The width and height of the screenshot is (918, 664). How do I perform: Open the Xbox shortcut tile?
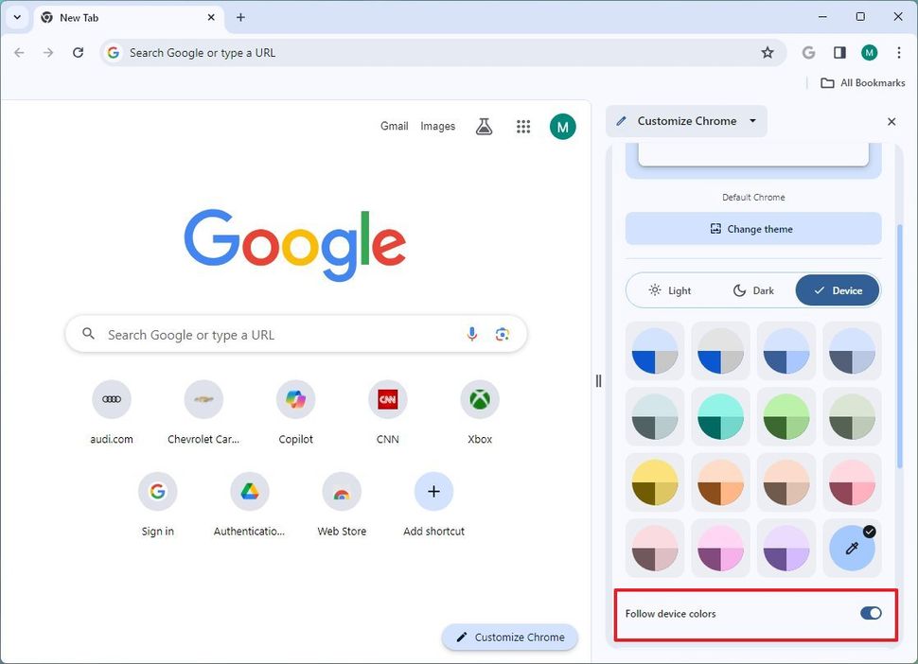click(479, 398)
